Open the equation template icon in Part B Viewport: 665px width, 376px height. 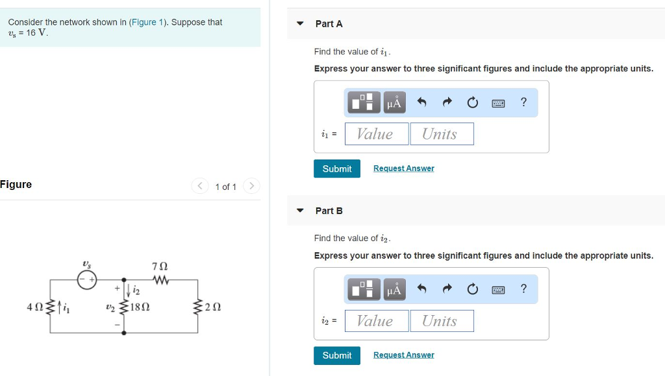pyautogui.click(x=364, y=289)
